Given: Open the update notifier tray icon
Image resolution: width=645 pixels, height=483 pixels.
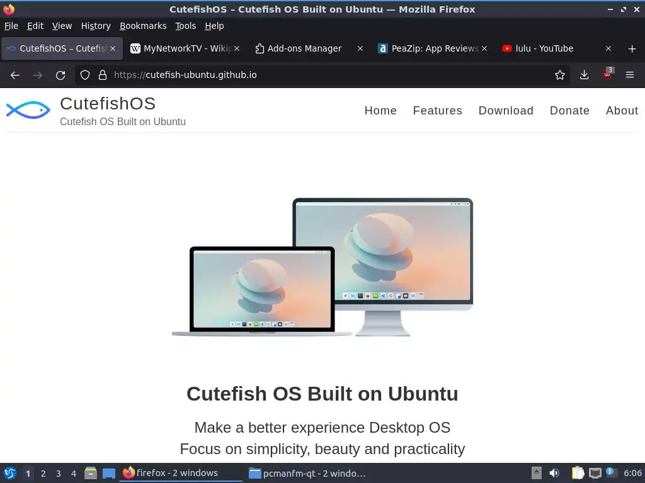Looking at the screenshot, I should tap(611, 472).
